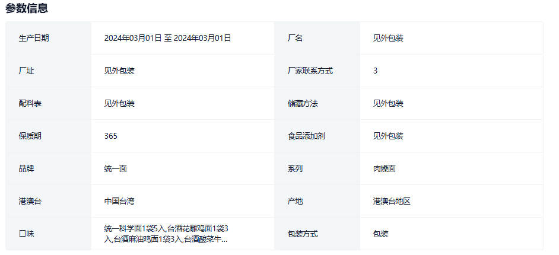Click the 参数信息 section heading
The image size is (559, 255).
[x=27, y=8]
